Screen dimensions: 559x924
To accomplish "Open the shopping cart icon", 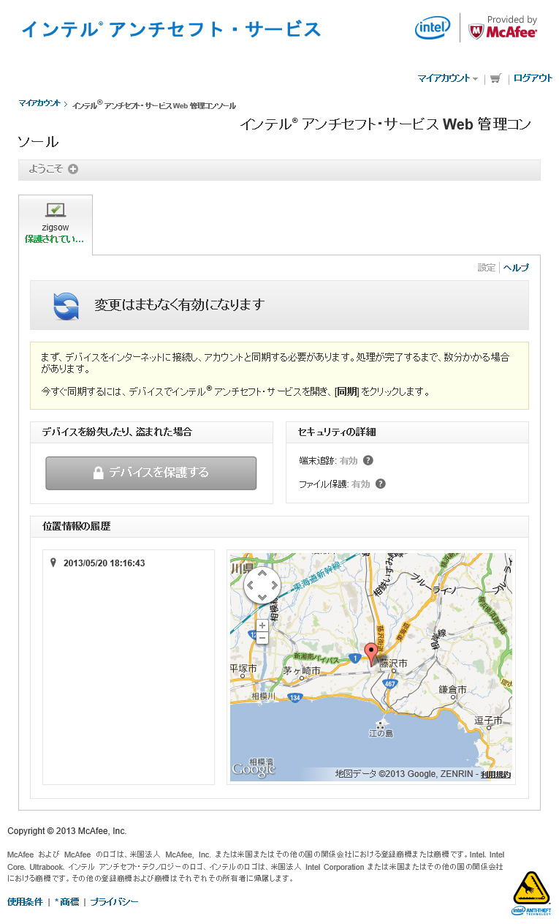I will [x=495, y=78].
